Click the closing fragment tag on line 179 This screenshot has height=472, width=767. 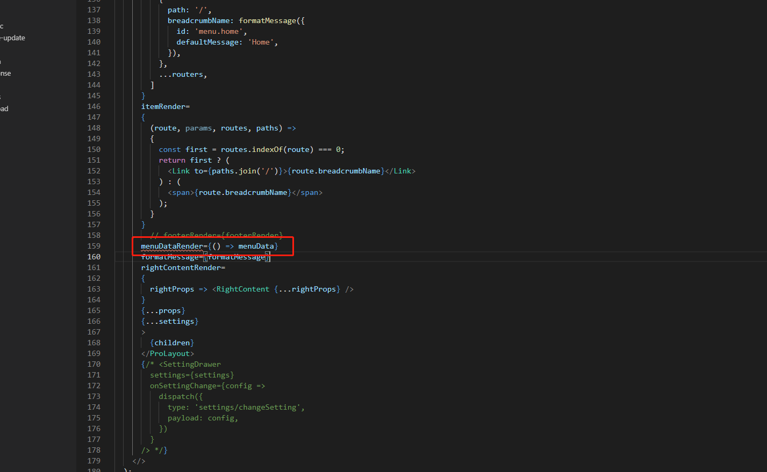(x=139, y=461)
